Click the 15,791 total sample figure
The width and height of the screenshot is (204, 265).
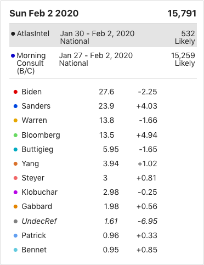[x=182, y=14]
